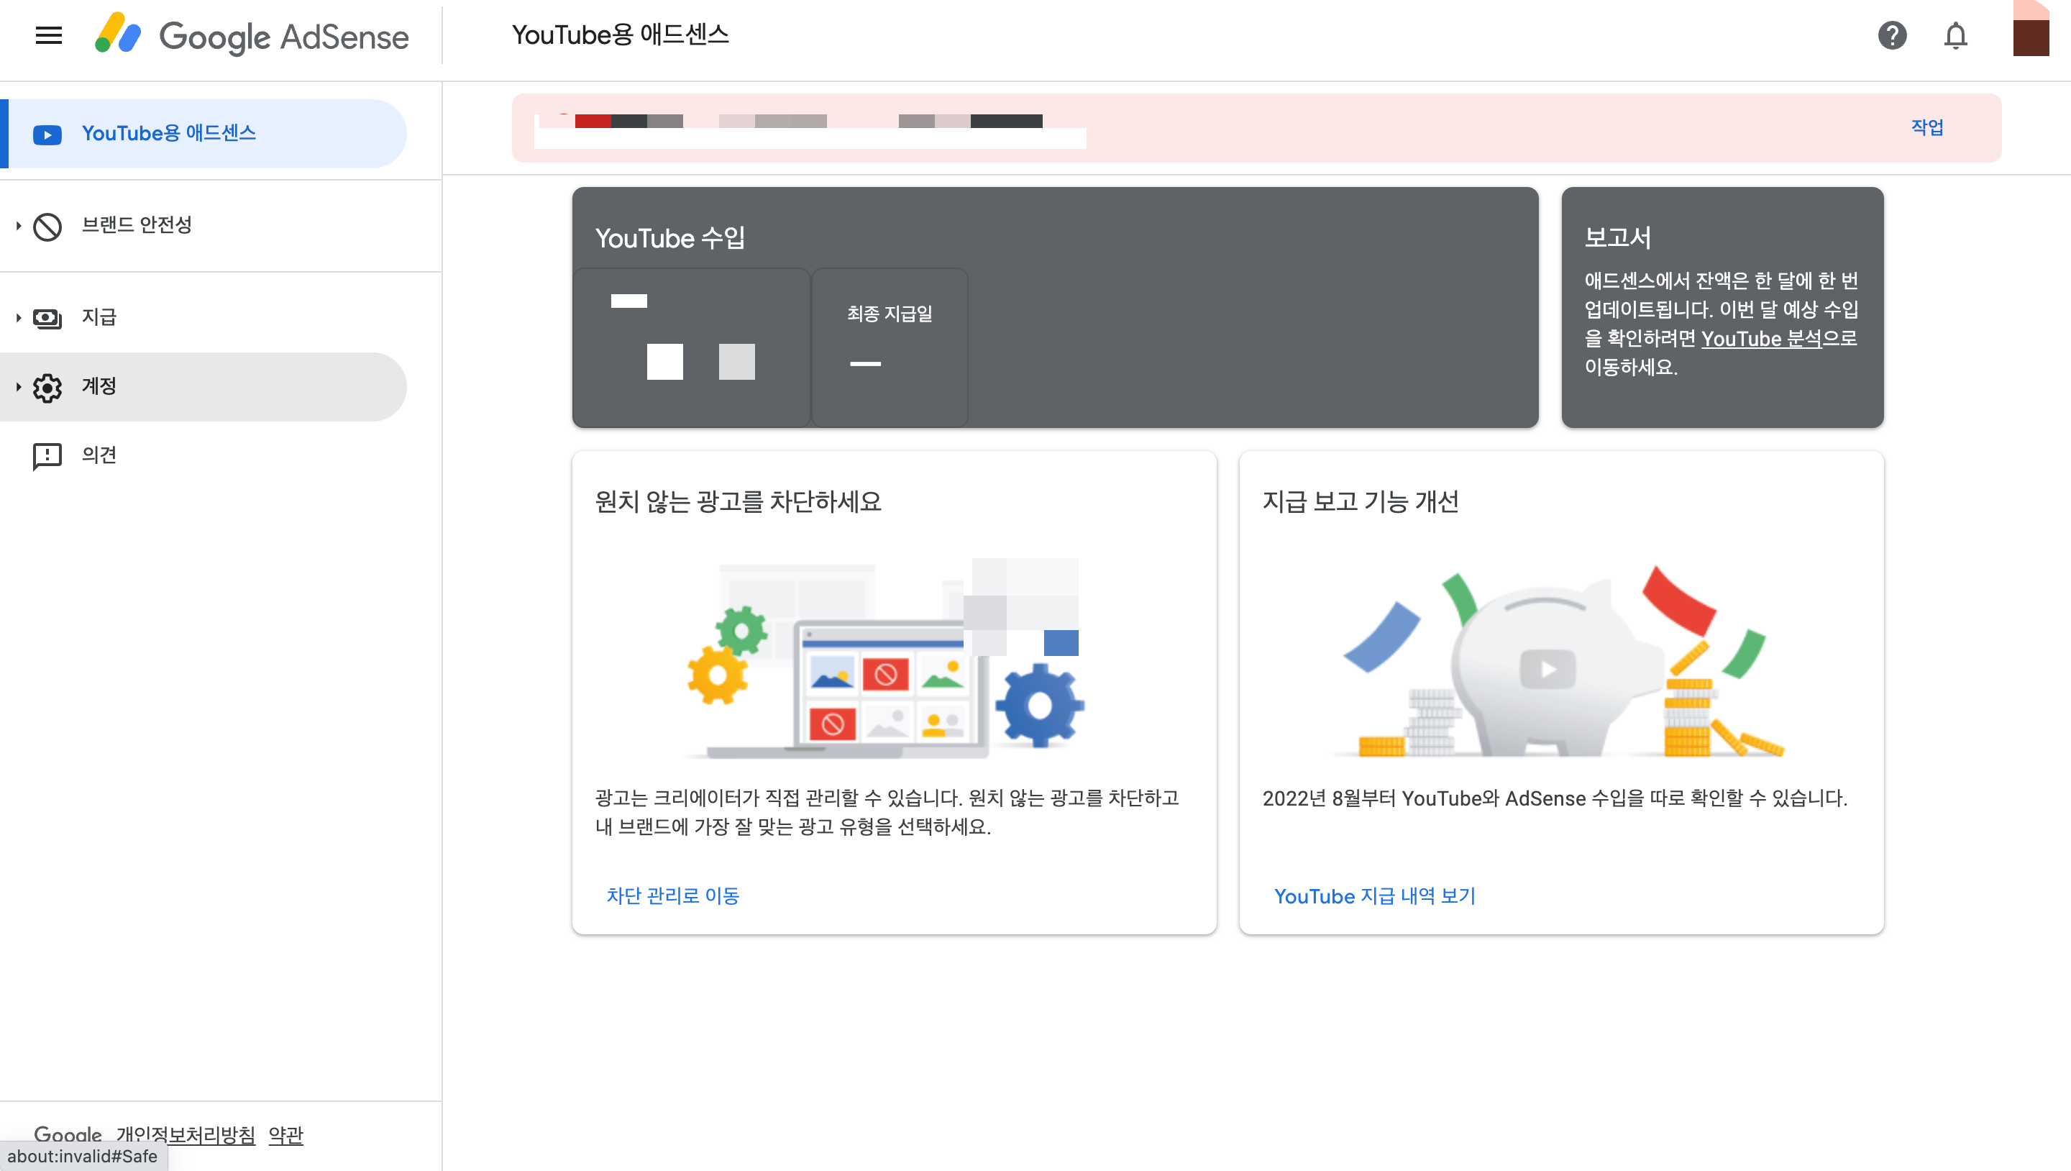Open 약관 footer link
2071x1171 pixels.
click(285, 1135)
